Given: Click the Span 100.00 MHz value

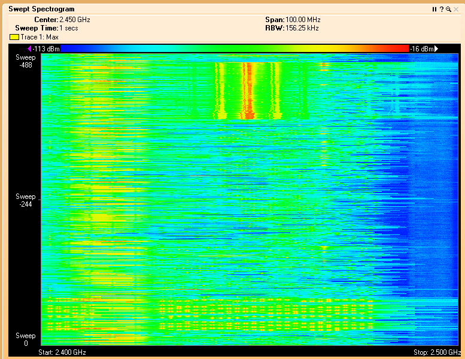Looking at the screenshot, I should (x=303, y=20).
